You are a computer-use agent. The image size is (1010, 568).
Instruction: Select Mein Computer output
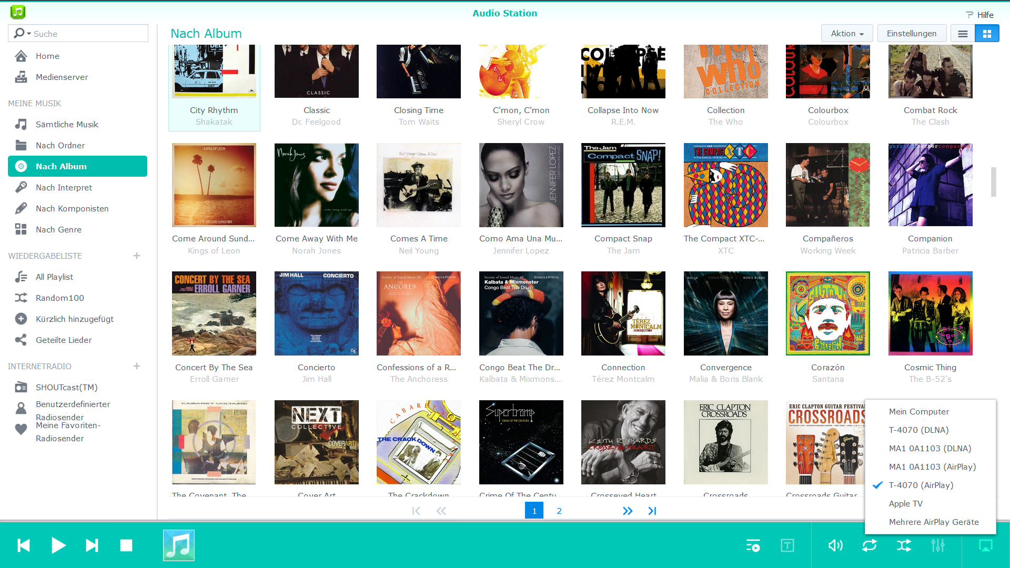(x=931, y=411)
